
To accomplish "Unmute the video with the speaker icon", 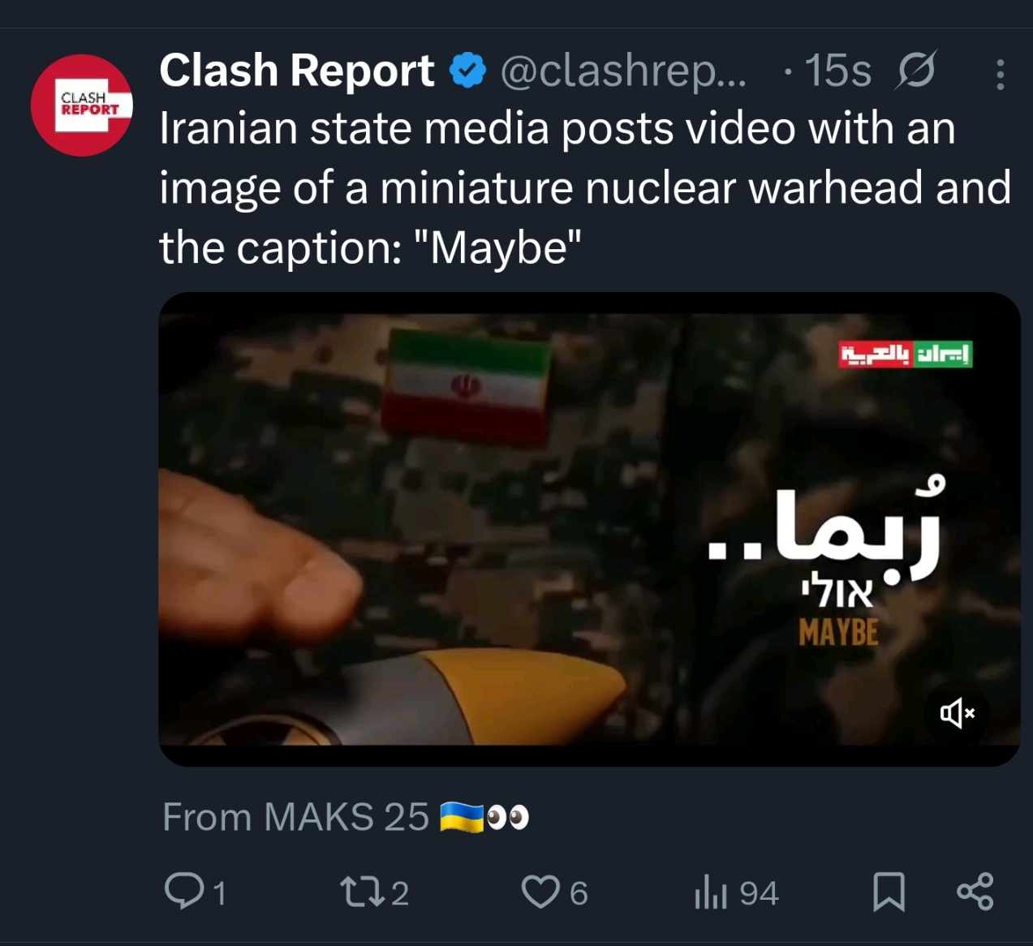I will click(x=958, y=714).
